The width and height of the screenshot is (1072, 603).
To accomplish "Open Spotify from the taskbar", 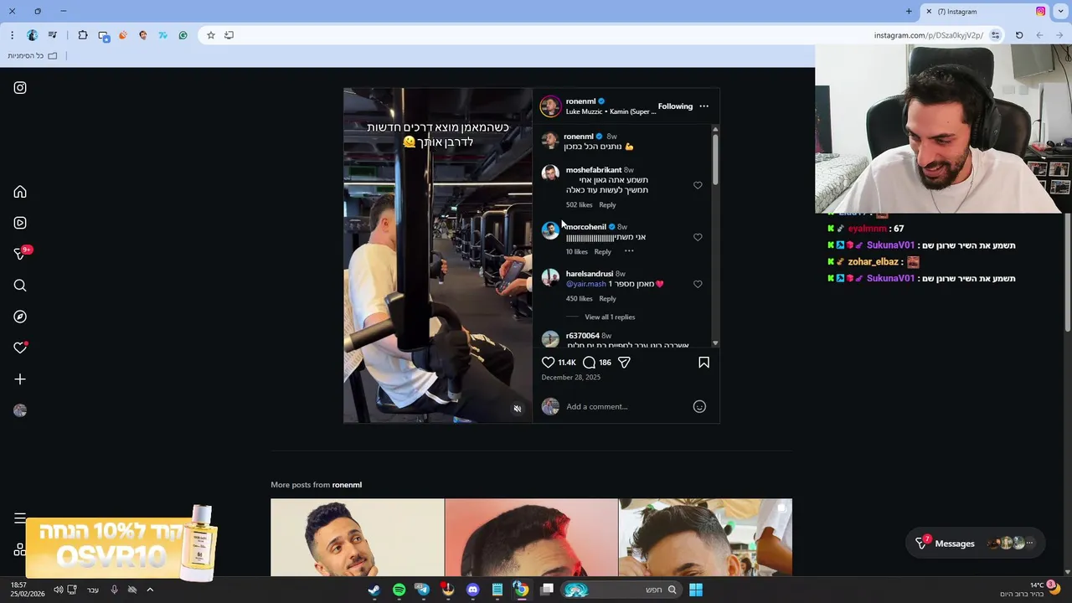I will tap(399, 590).
